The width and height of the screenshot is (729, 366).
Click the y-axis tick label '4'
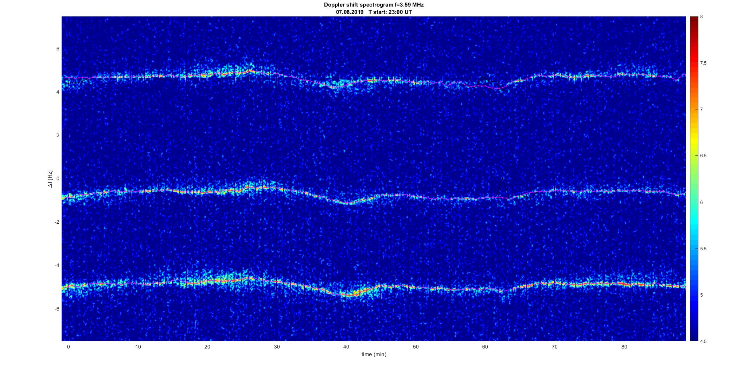[58, 92]
